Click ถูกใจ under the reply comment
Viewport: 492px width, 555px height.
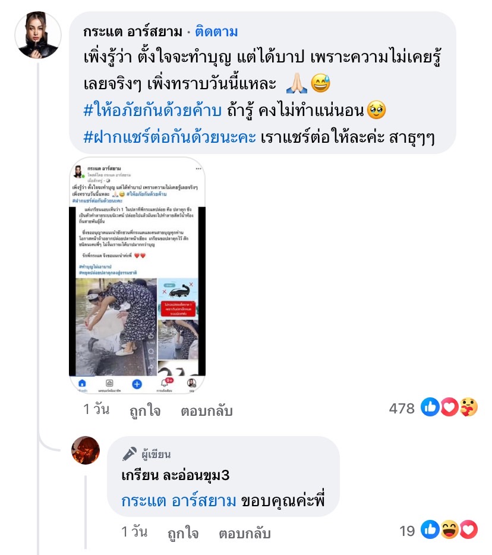pos(183,533)
